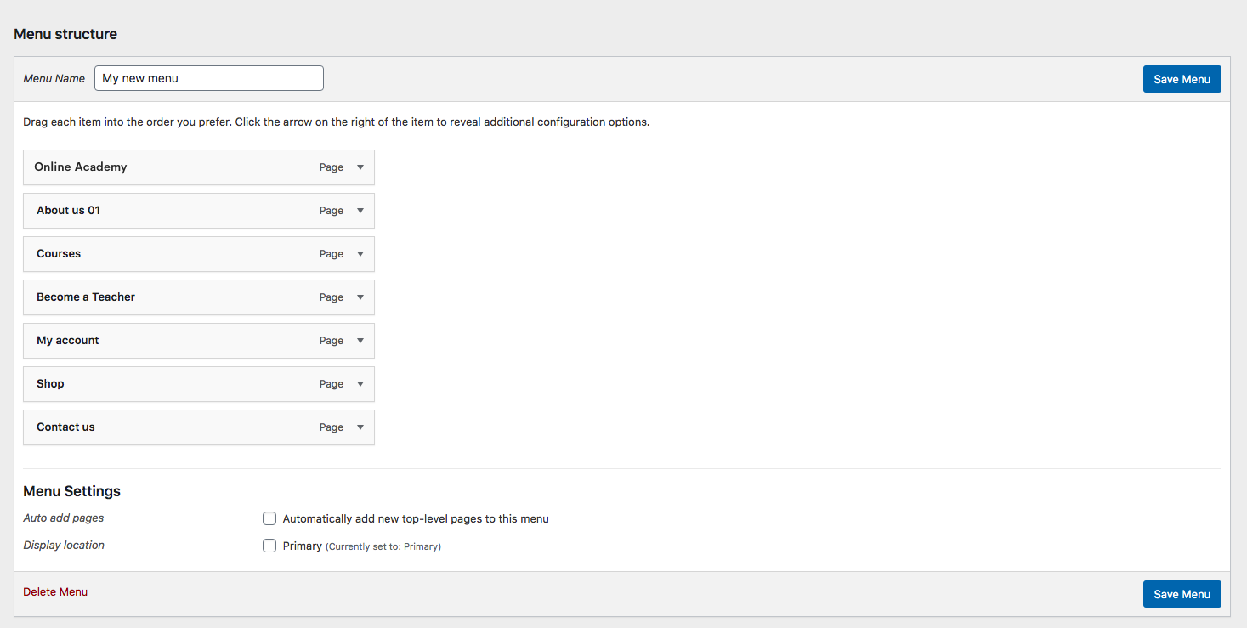Expand the Online Academy item arrow
This screenshot has width=1247, height=628.
pyautogui.click(x=360, y=167)
